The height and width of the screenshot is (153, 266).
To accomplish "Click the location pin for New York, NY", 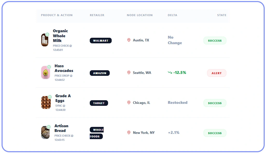I will click(129, 132).
